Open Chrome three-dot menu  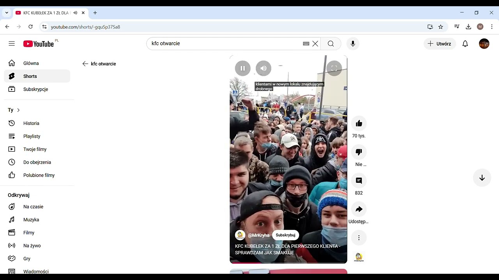pos(492,27)
